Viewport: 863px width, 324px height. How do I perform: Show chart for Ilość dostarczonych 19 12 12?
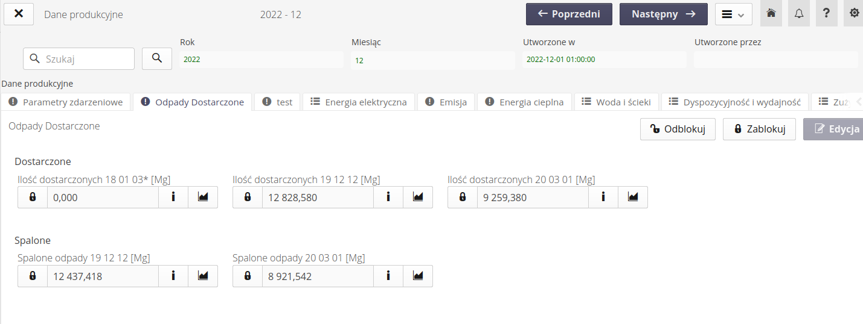coord(418,197)
